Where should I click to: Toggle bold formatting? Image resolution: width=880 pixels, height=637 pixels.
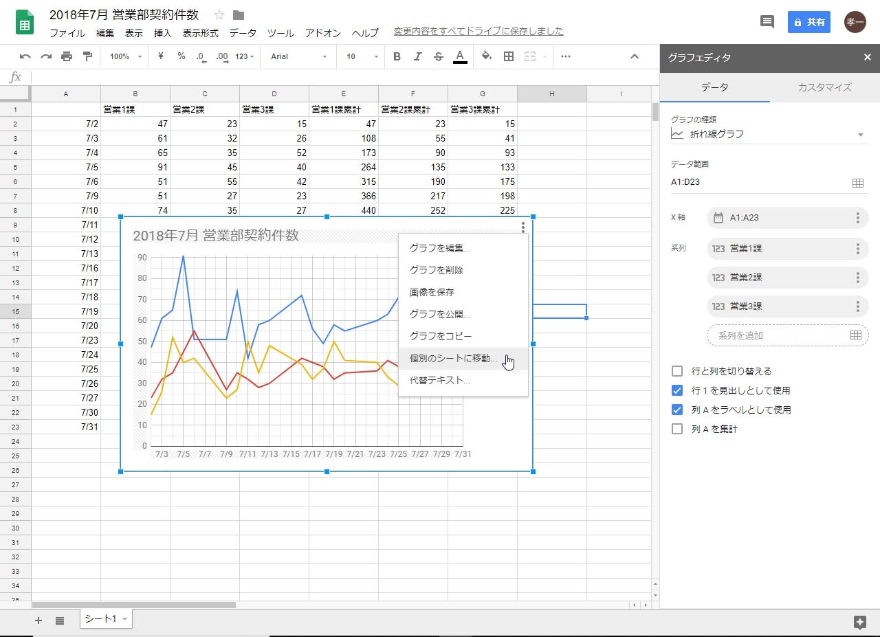[397, 56]
